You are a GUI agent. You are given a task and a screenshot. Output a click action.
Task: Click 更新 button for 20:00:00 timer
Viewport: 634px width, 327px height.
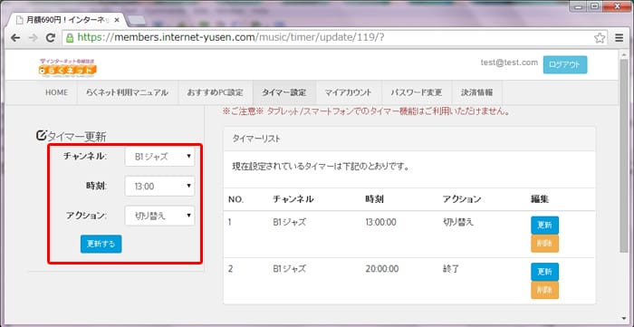(544, 272)
